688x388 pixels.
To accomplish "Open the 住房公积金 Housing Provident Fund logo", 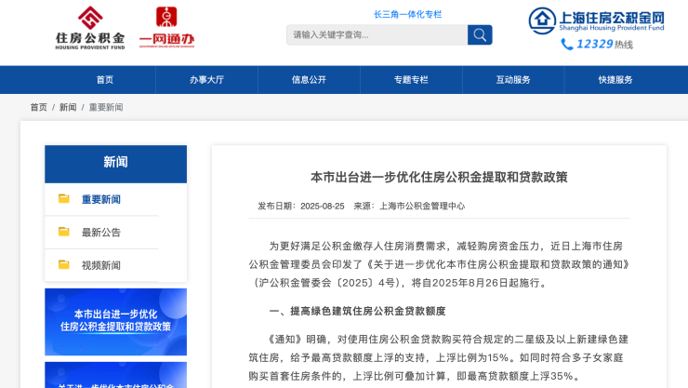I will pyautogui.click(x=90, y=28).
